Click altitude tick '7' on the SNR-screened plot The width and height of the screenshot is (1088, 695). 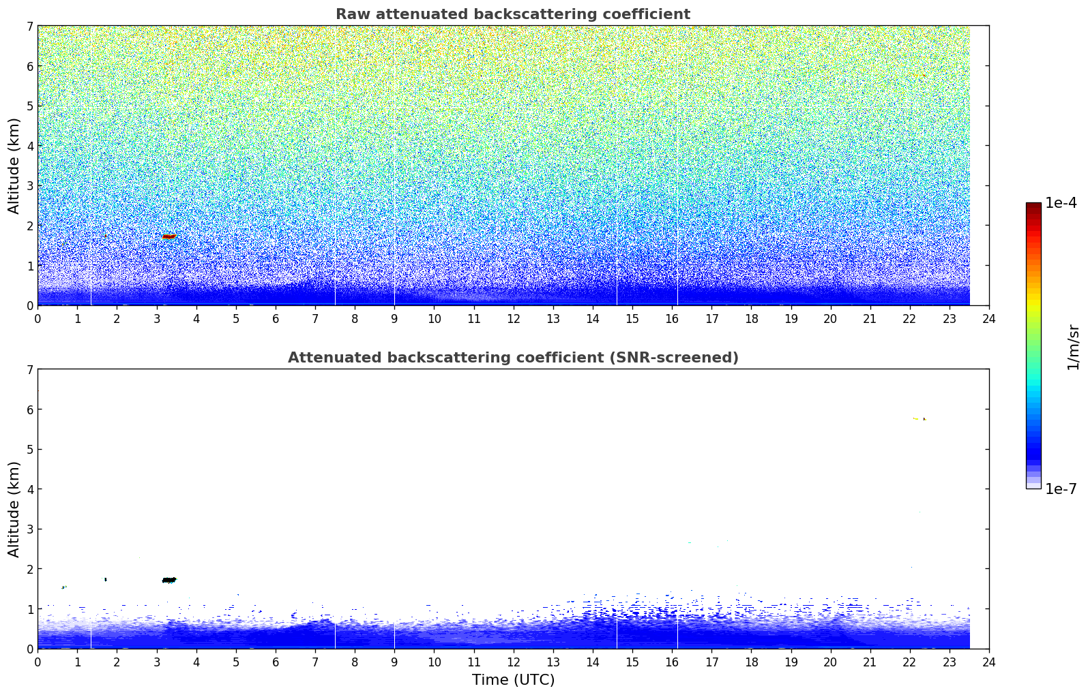click(x=30, y=370)
